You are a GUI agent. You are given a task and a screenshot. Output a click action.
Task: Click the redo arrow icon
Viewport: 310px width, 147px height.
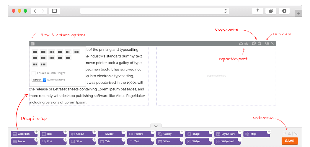pos(289,133)
